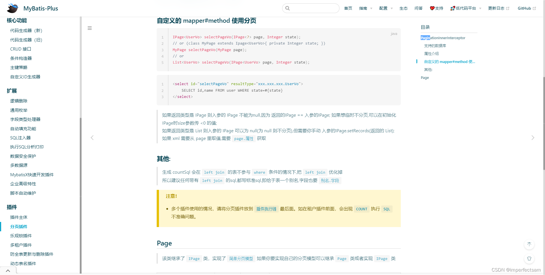This screenshot has width=545, height=275.
Task: Click the back-to-top arrow button
Action: click(529, 244)
